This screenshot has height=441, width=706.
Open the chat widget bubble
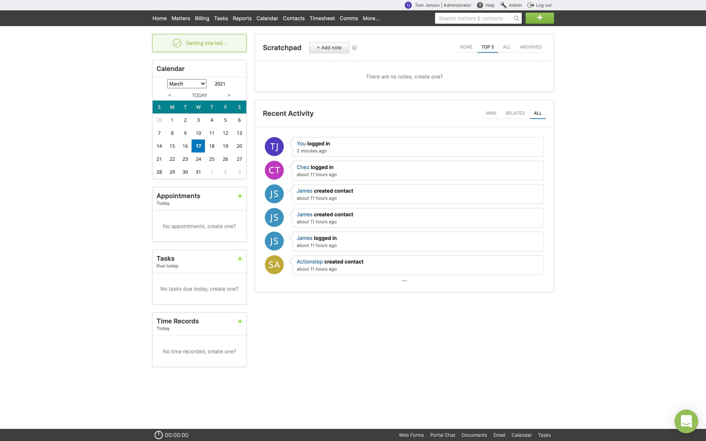pyautogui.click(x=686, y=421)
